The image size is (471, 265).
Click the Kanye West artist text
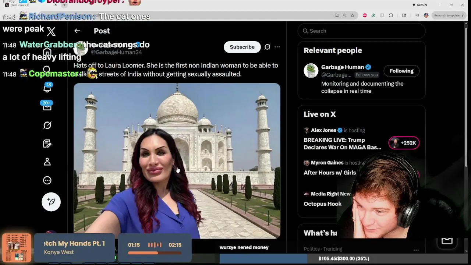59,252
